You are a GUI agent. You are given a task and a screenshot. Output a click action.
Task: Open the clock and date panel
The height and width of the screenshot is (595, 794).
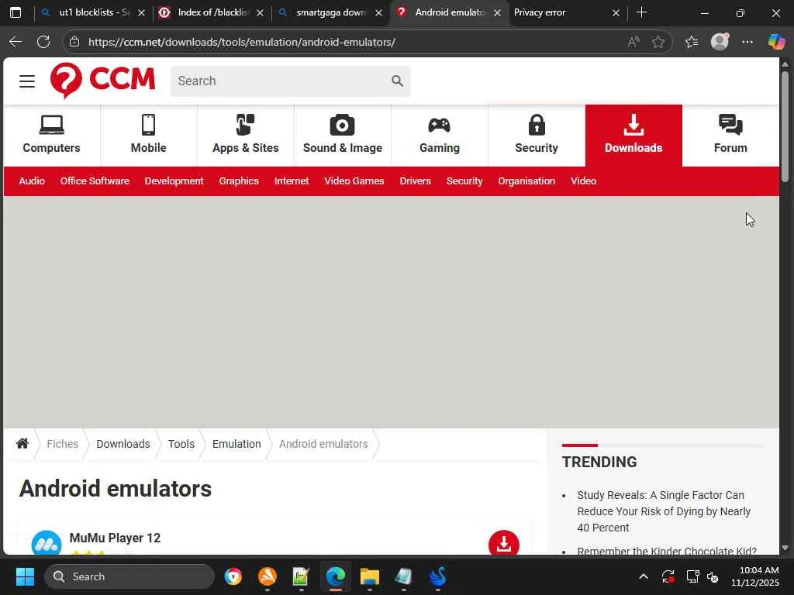(755, 576)
